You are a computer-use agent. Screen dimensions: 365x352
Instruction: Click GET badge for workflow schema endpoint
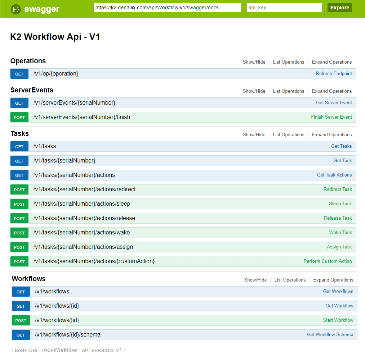tap(21, 335)
